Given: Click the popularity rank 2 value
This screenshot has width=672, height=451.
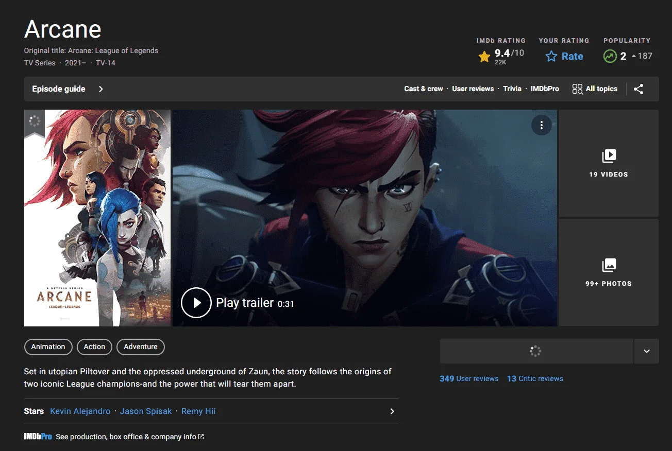Looking at the screenshot, I should (624, 56).
